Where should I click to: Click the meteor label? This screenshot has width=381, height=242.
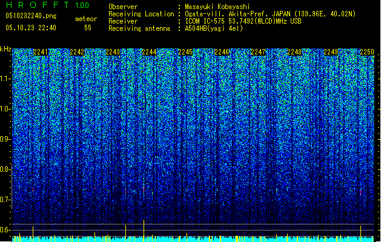86,19
